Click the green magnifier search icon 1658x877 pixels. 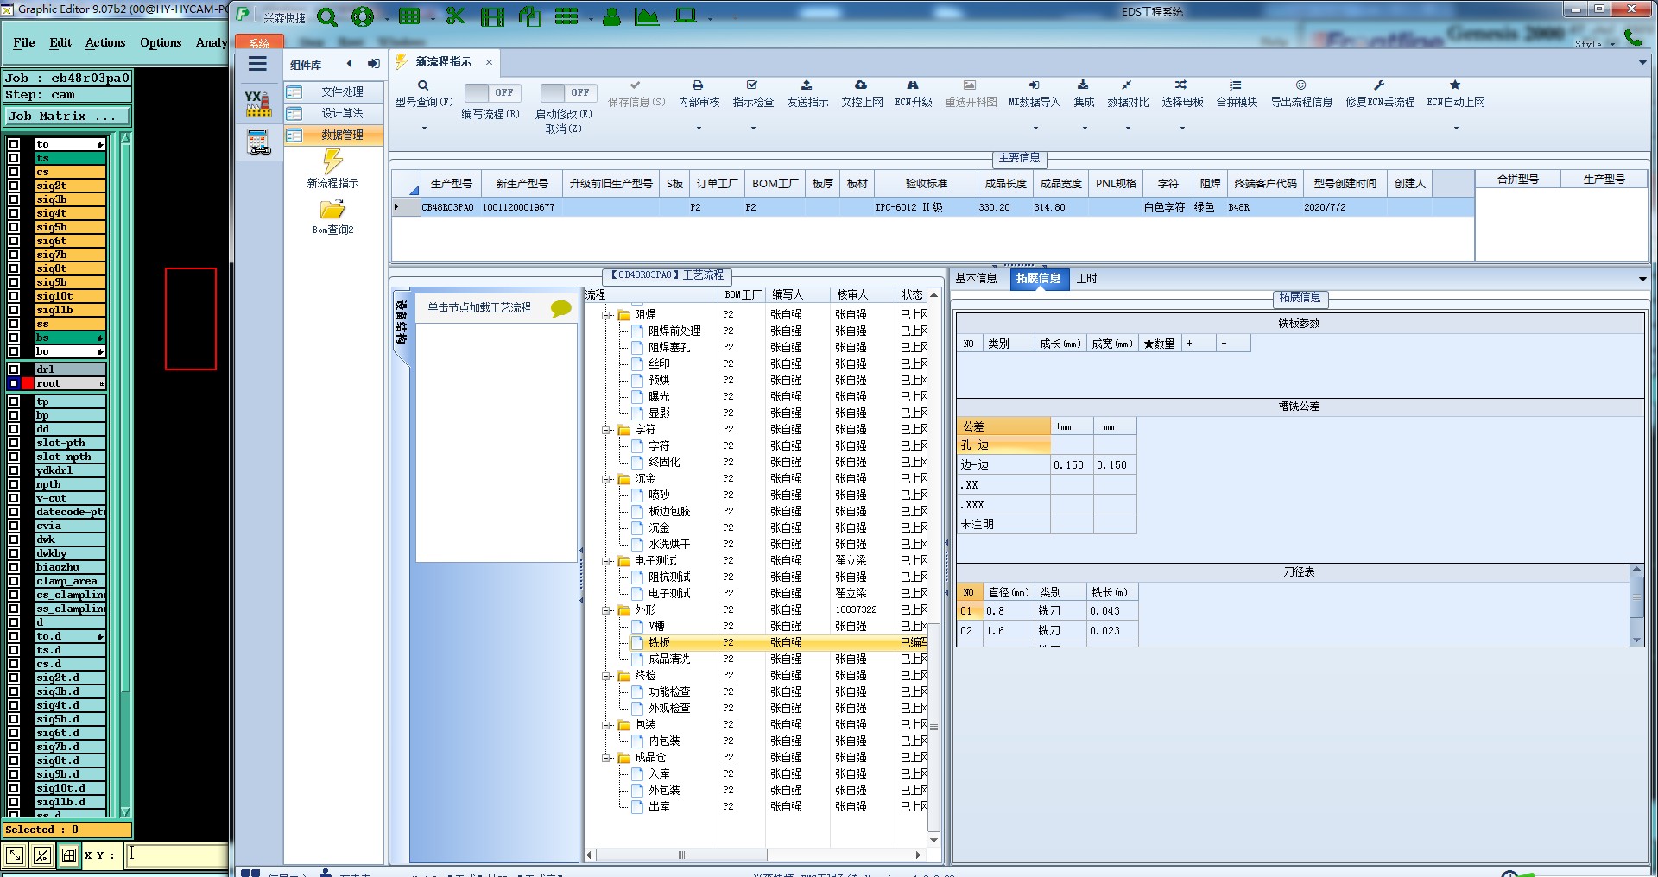(327, 16)
